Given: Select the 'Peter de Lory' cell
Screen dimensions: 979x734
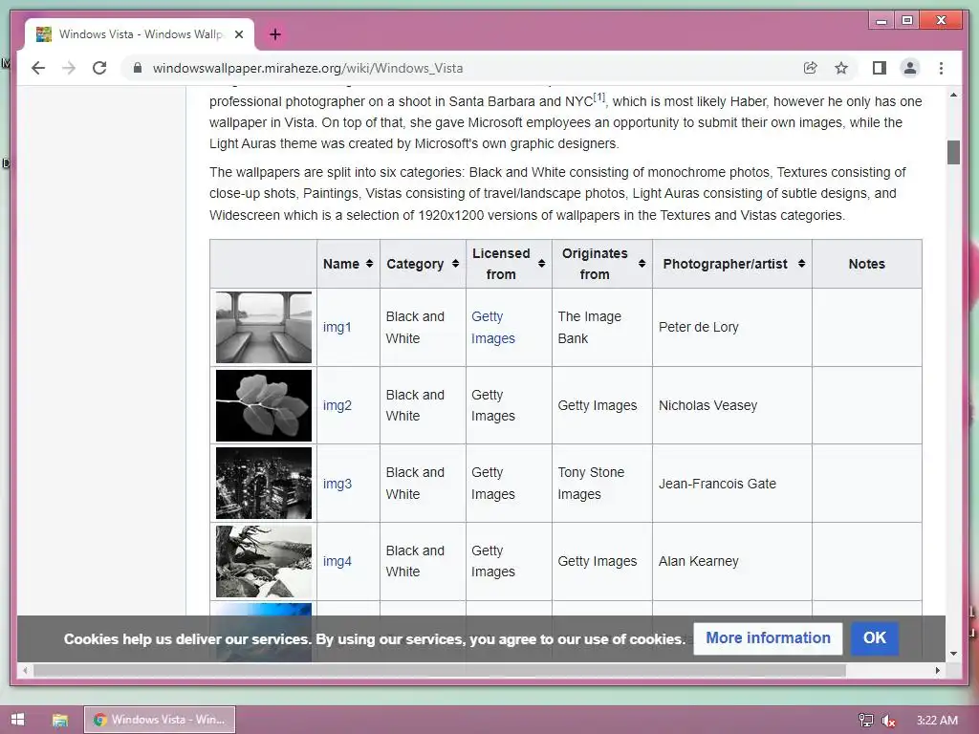Looking at the screenshot, I should tap(731, 327).
